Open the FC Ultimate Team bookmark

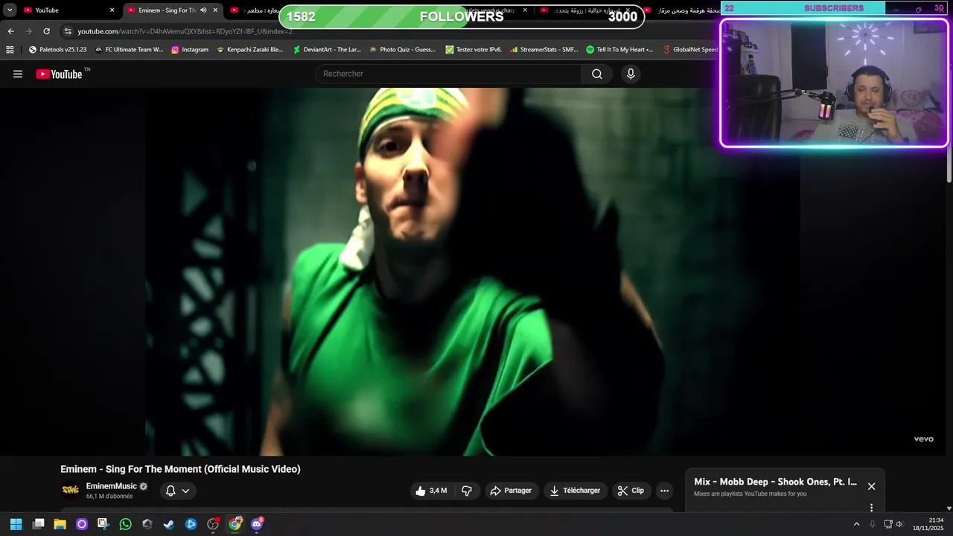point(129,49)
